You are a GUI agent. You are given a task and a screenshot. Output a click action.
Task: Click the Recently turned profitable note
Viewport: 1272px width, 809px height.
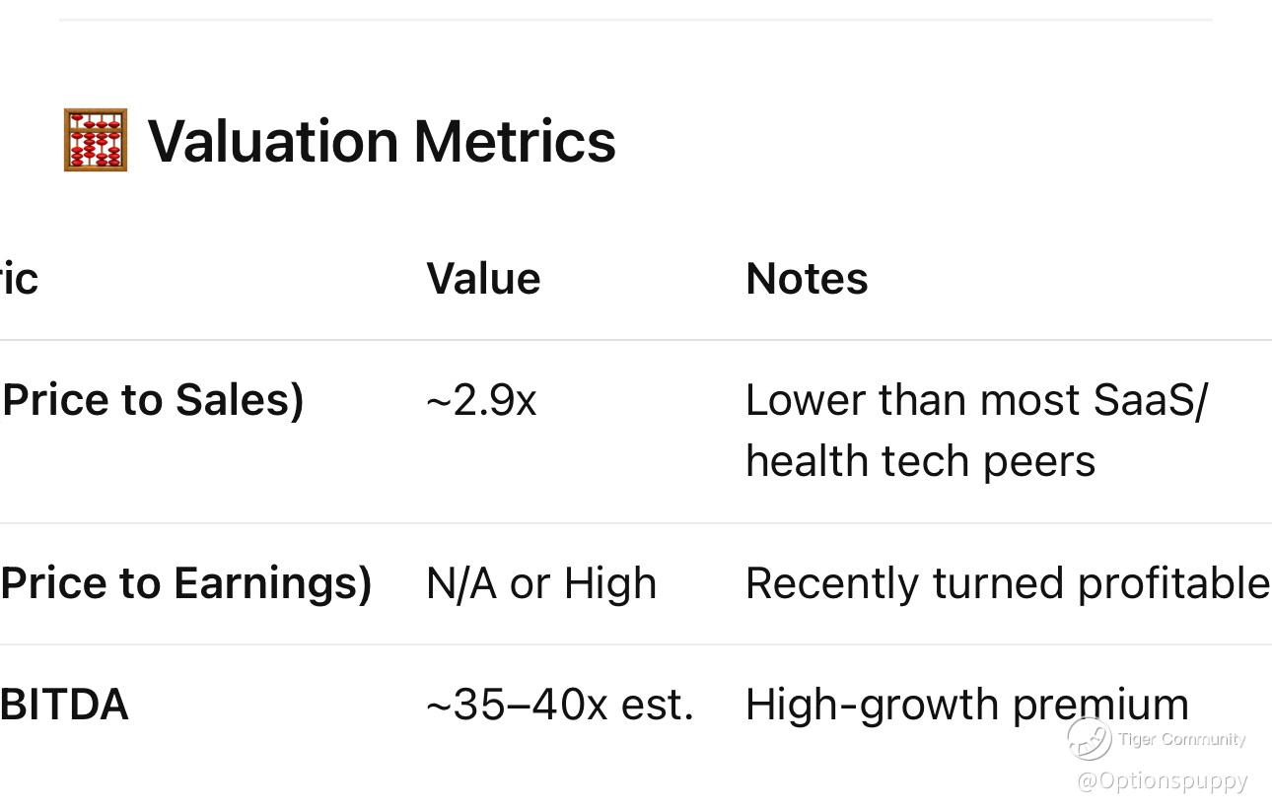point(1007,583)
